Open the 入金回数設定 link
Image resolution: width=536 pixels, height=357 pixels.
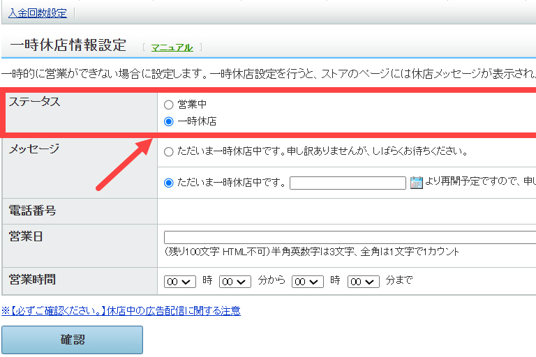click(x=38, y=13)
